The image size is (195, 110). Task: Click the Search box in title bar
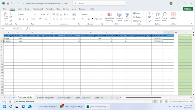[x=99, y=3]
